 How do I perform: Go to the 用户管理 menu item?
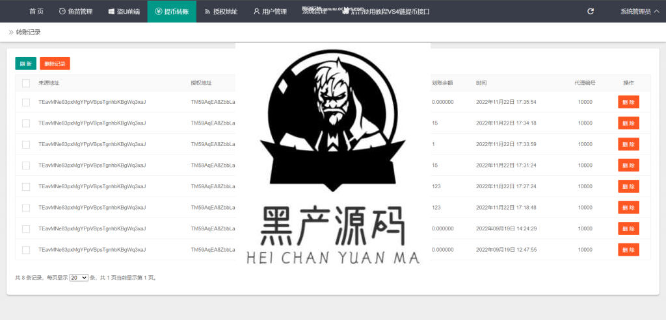point(274,12)
